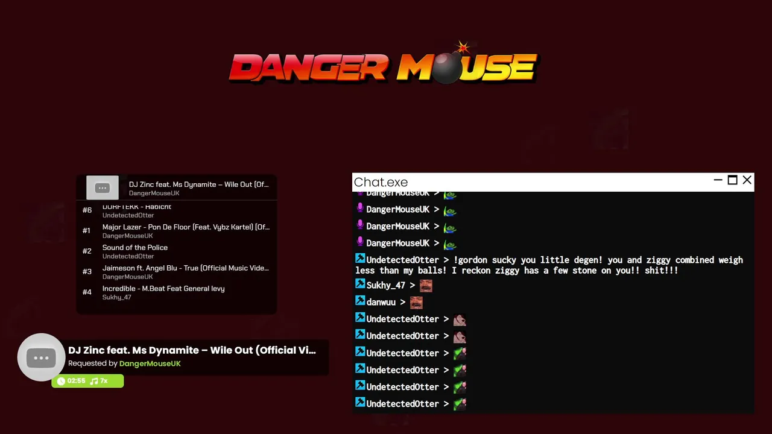The image size is (772, 434).
Task: Click the now-playing title DJ Zinc Wile Out
Action: pos(192,350)
